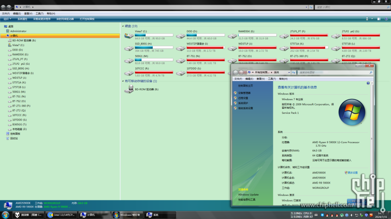Open the Intel 13/14 browser taskbar button
This screenshot has width=391, height=219.
(61, 215)
